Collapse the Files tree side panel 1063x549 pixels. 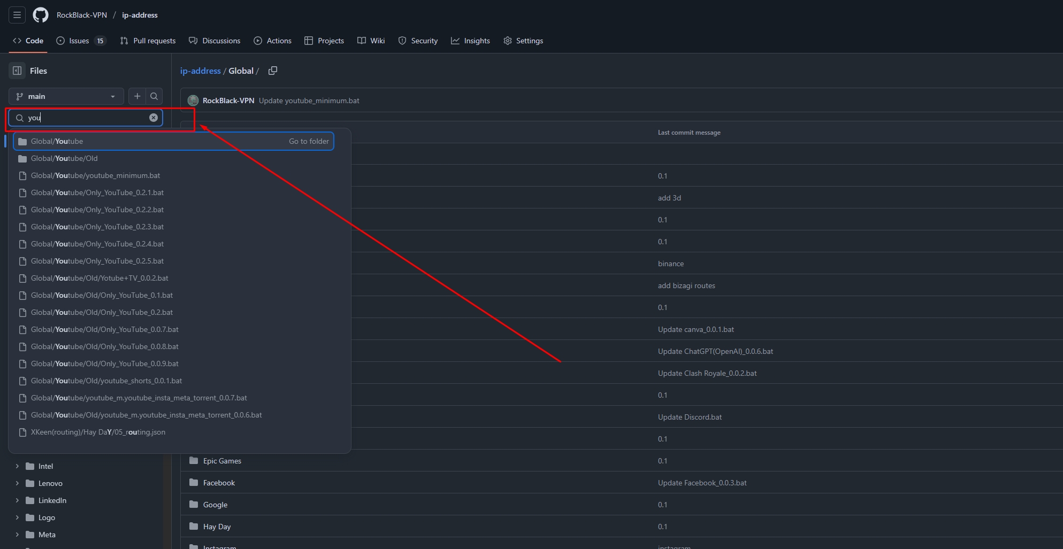click(17, 71)
